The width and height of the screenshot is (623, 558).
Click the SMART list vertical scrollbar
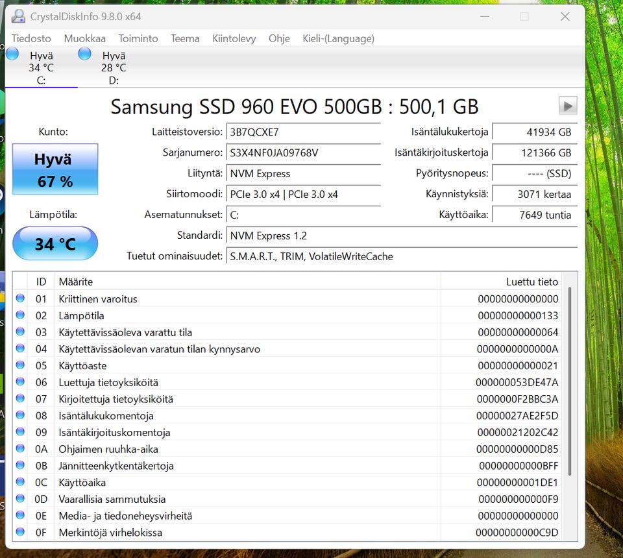click(x=570, y=382)
